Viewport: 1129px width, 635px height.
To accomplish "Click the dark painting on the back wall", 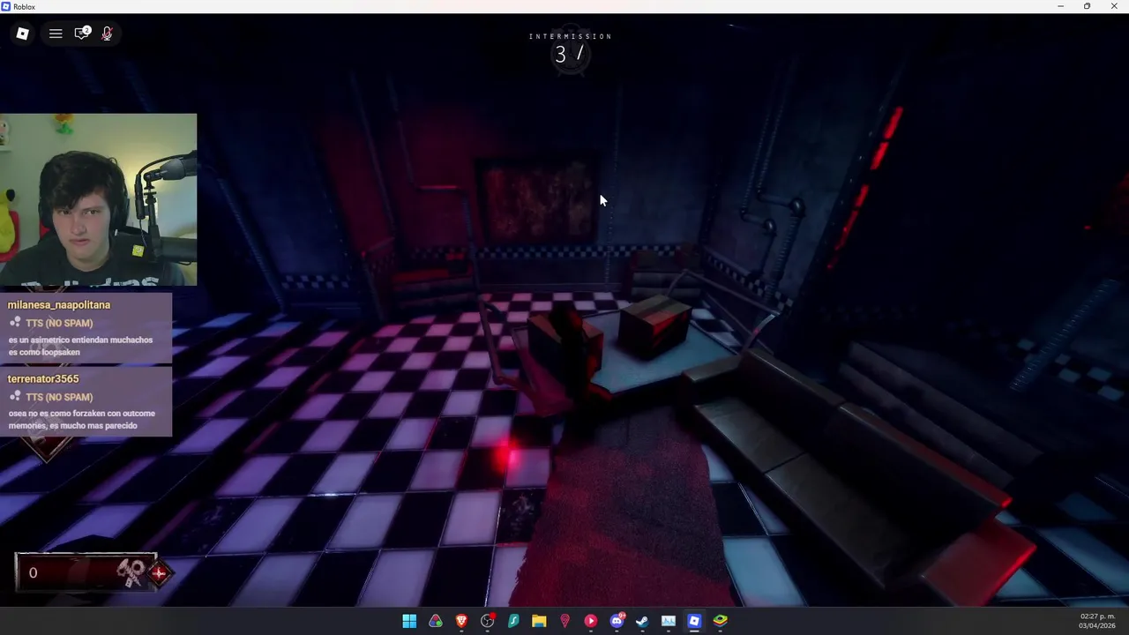I will pos(537,202).
